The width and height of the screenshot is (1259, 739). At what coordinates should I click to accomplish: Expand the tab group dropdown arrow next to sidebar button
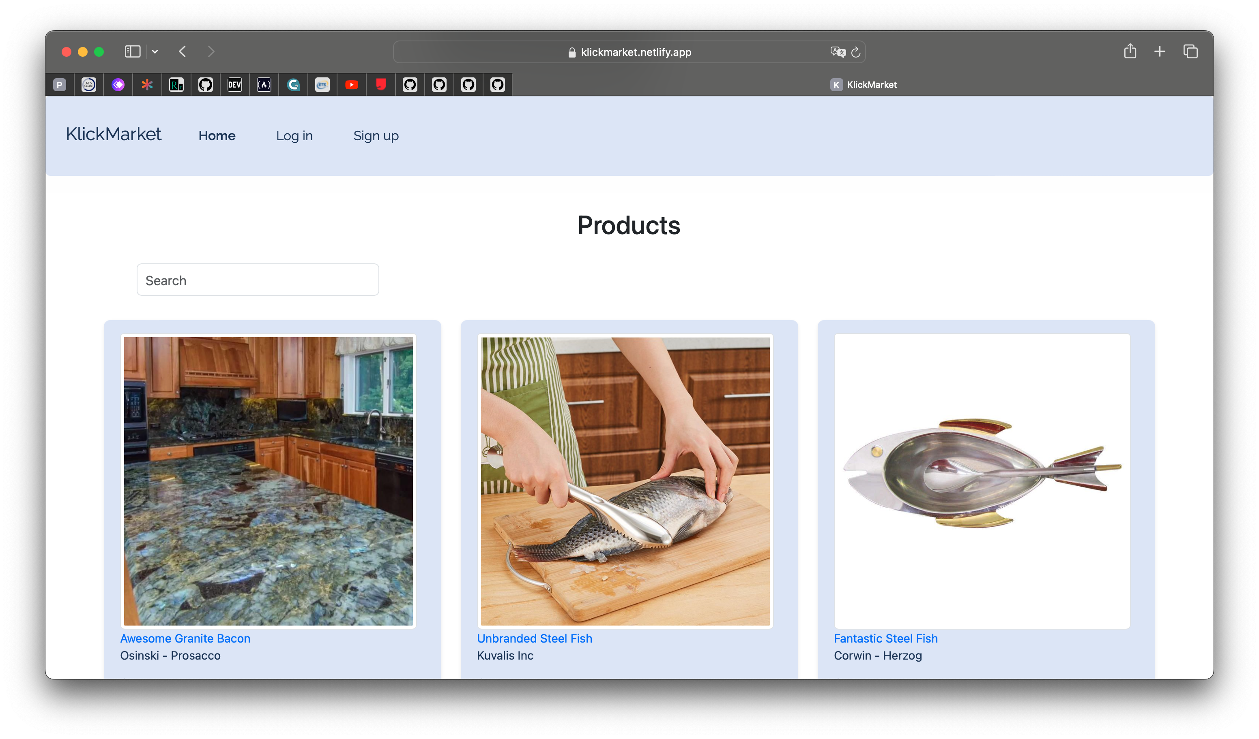point(155,51)
